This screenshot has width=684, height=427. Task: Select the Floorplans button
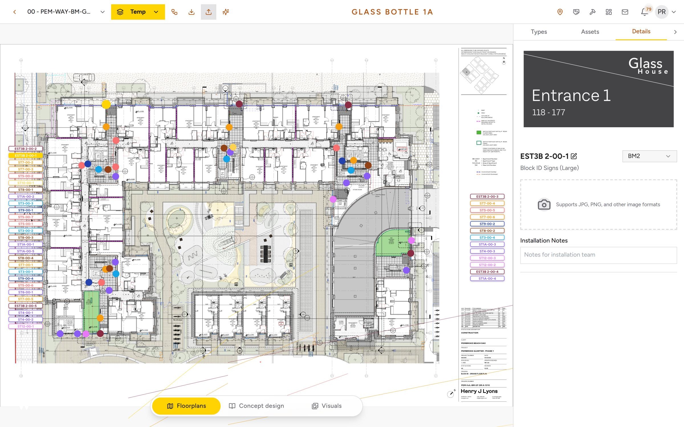(186, 406)
